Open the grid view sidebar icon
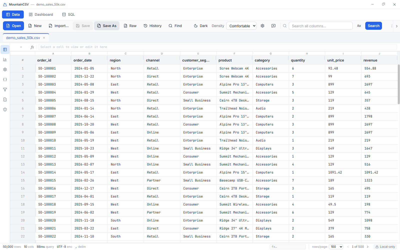This screenshot has width=400, height=250. point(5,49)
